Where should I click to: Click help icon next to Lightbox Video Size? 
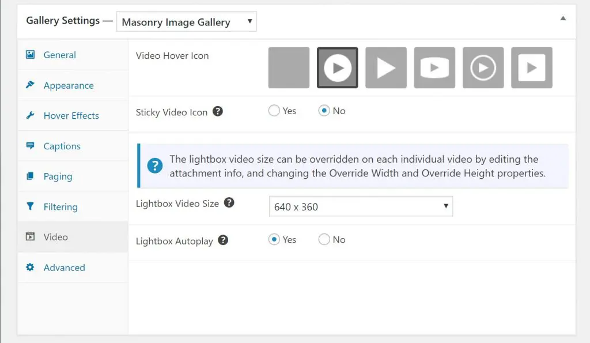pyautogui.click(x=229, y=203)
